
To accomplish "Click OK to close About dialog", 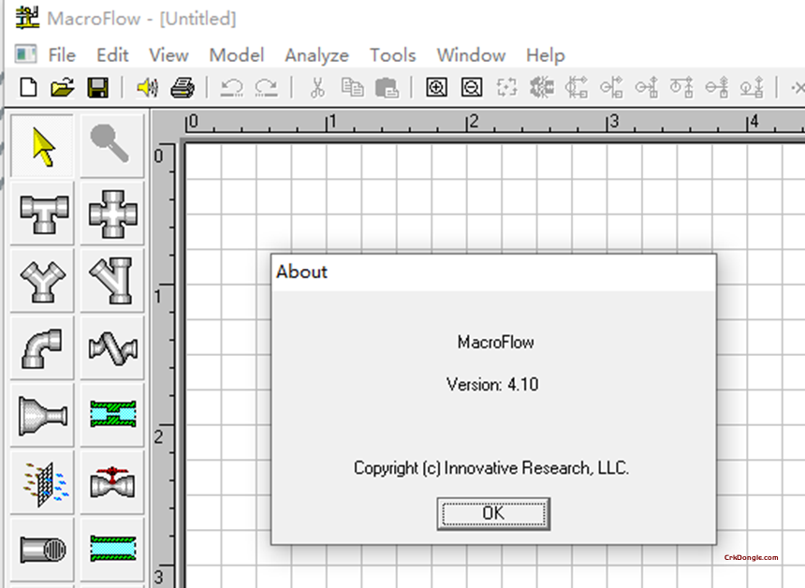I will pos(493,513).
